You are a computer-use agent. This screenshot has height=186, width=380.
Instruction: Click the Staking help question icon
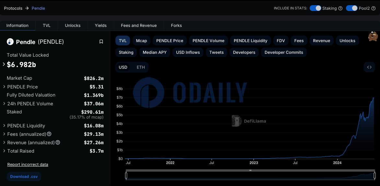[340, 8]
